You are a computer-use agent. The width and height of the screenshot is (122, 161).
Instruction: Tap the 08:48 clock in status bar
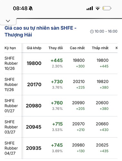[x=20, y=8]
